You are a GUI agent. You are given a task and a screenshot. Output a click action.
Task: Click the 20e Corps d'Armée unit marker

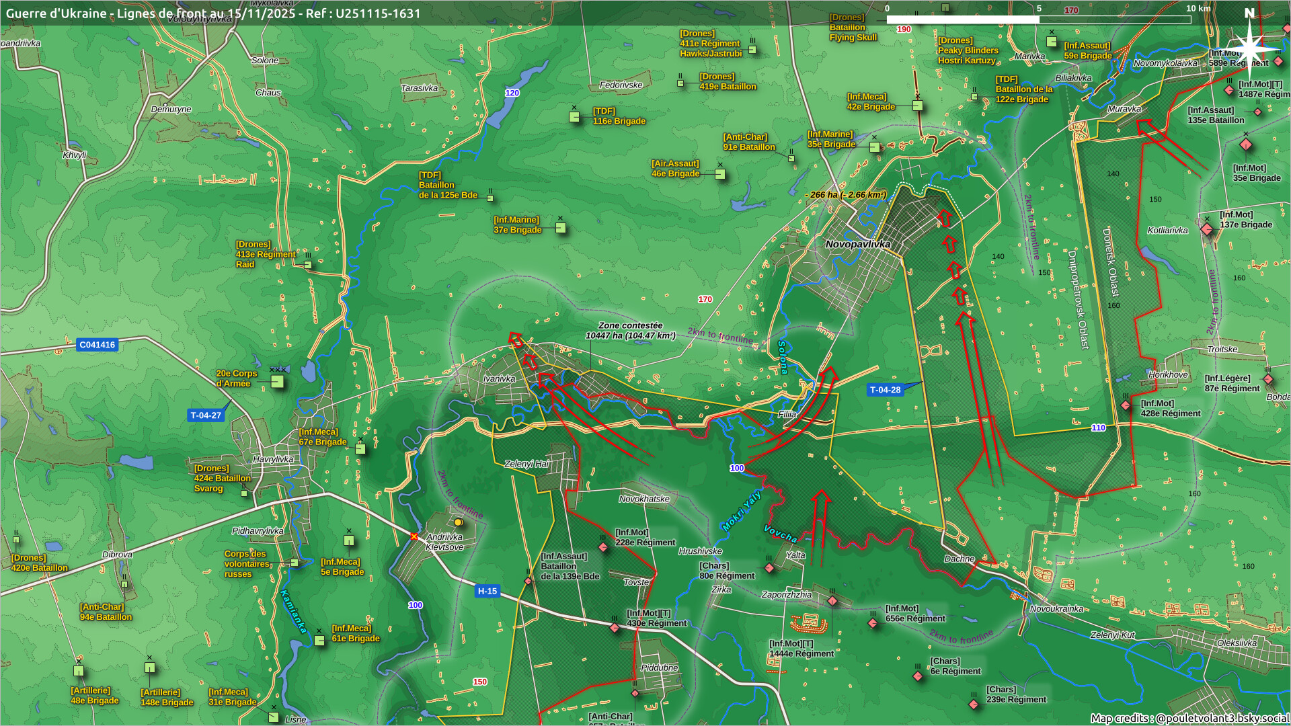point(277,382)
